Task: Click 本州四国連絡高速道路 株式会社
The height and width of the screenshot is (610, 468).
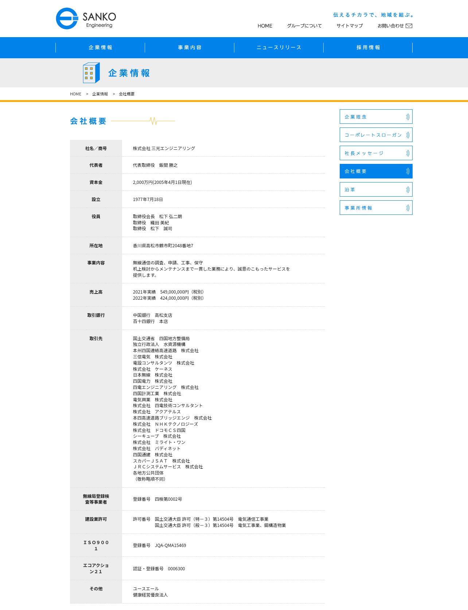Action: [x=166, y=351]
